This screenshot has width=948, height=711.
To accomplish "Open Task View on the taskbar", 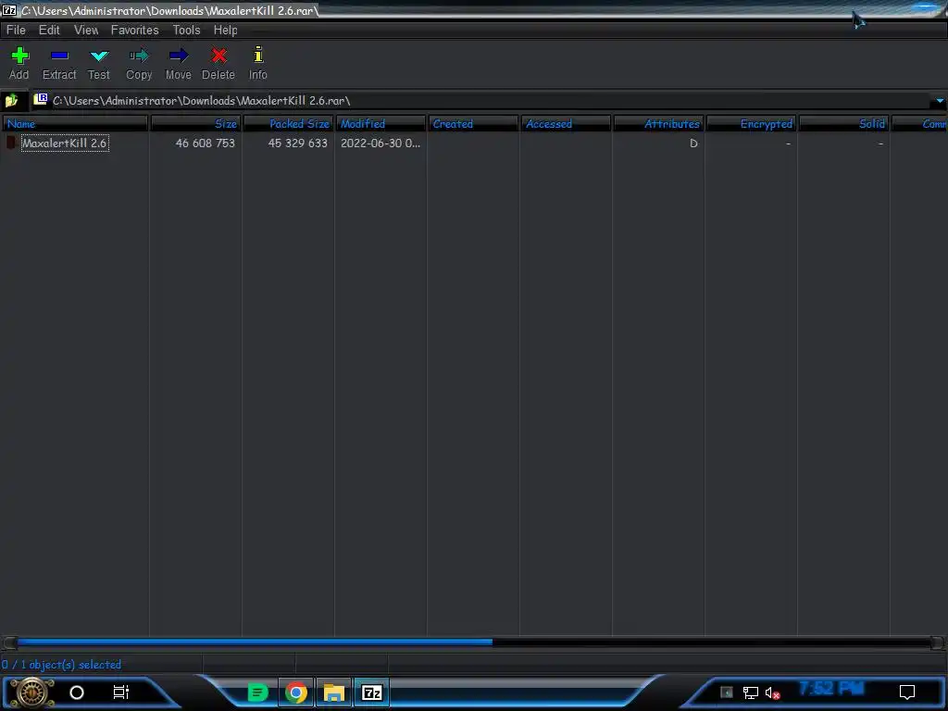I will click(x=121, y=692).
